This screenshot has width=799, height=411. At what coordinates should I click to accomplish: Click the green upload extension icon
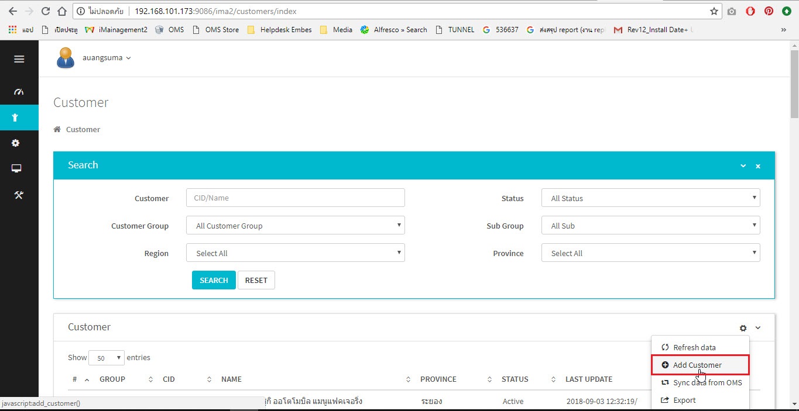point(787,11)
